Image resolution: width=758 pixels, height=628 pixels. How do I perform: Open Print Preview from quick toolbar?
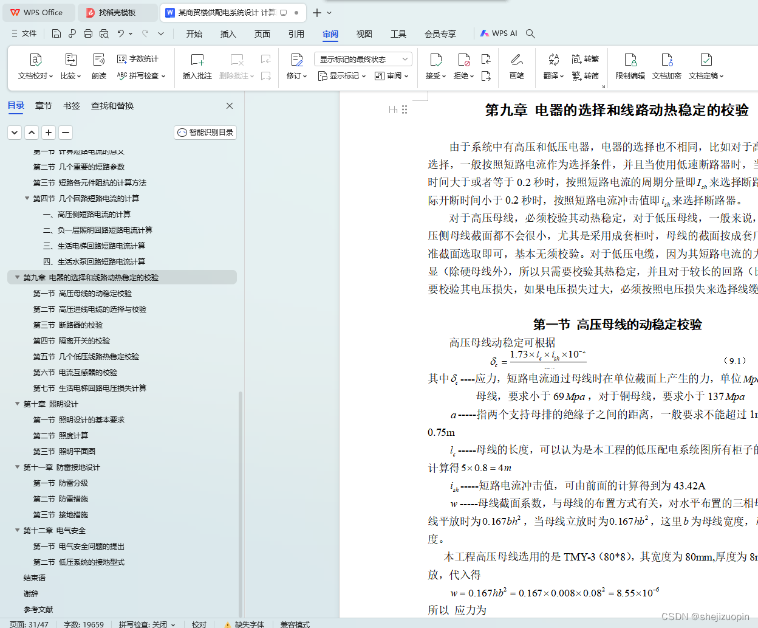pos(104,33)
